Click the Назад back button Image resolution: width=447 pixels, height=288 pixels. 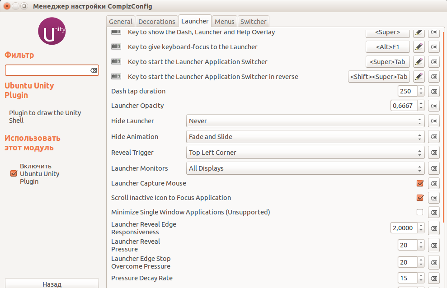pos(52,284)
